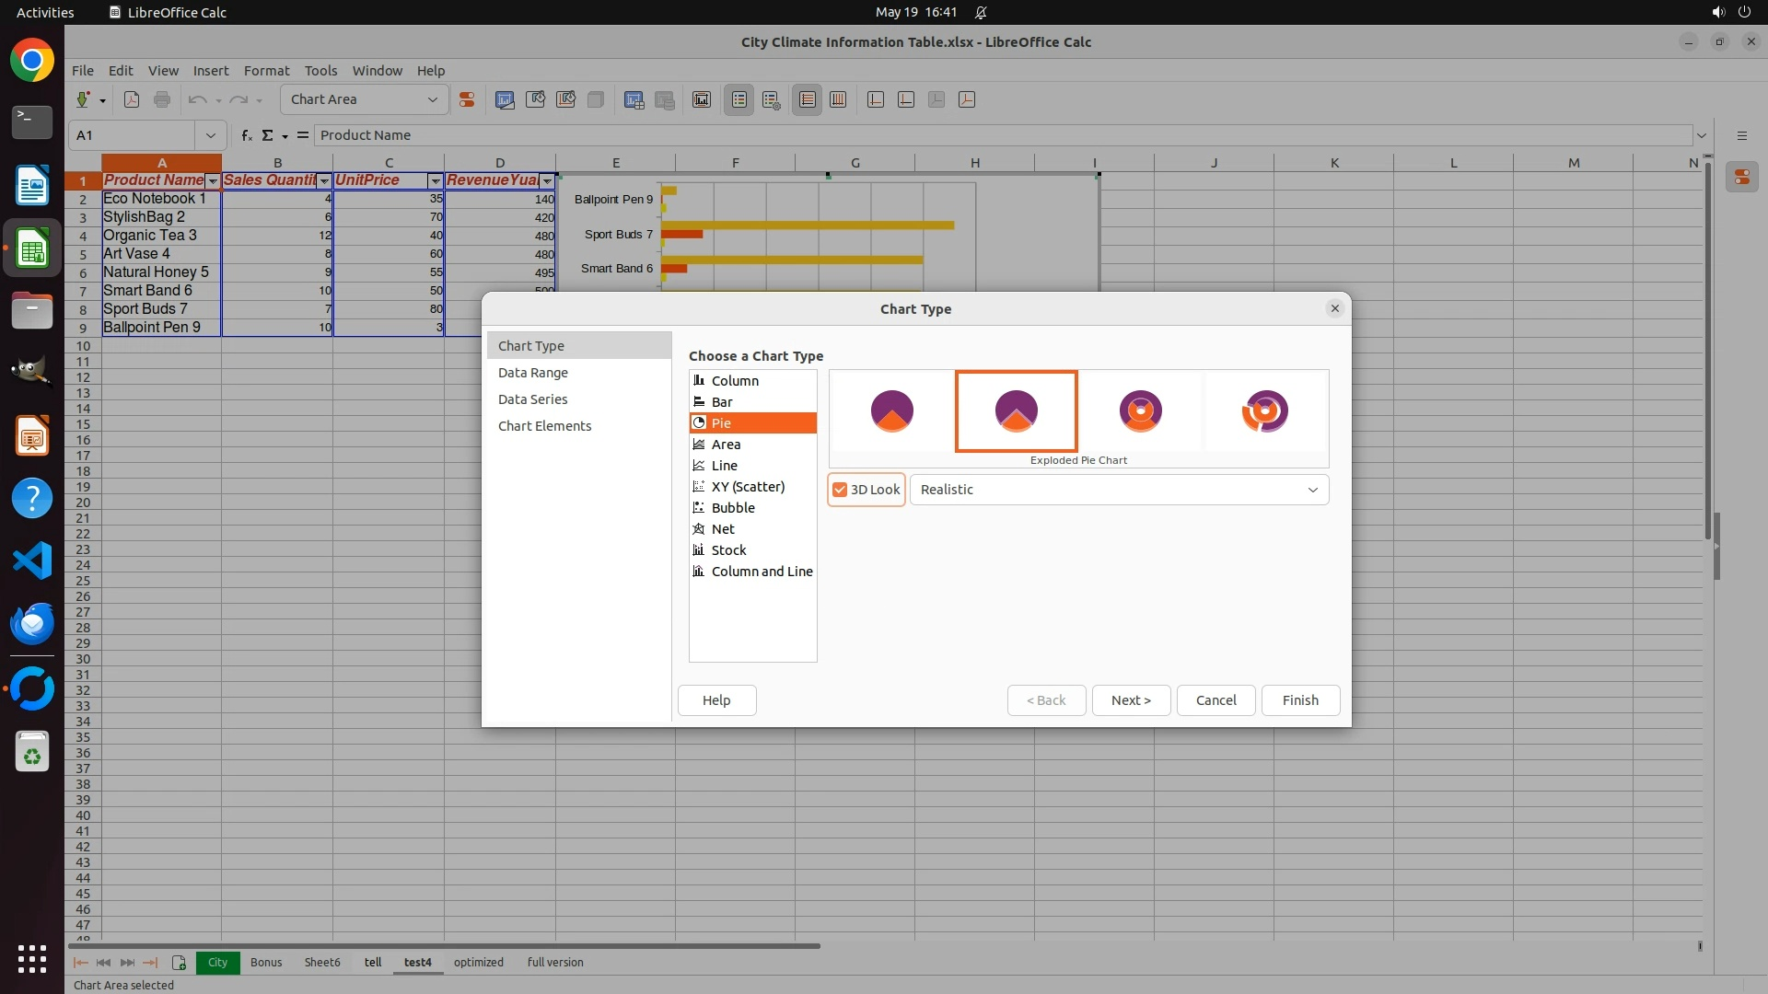Open Sidebar Properties deck icon
The width and height of the screenshot is (1768, 994).
click(x=1742, y=177)
